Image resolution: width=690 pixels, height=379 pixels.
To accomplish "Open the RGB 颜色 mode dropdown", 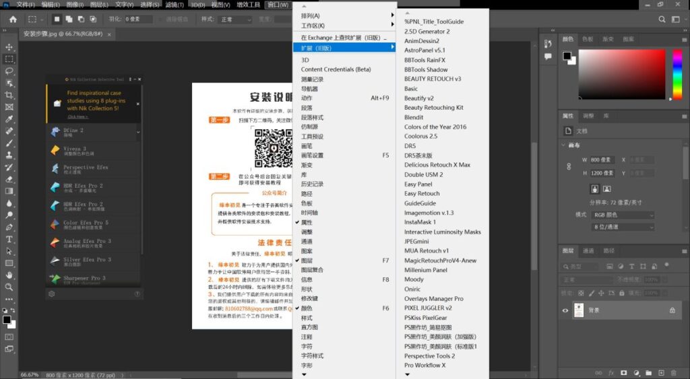I will (x=622, y=215).
